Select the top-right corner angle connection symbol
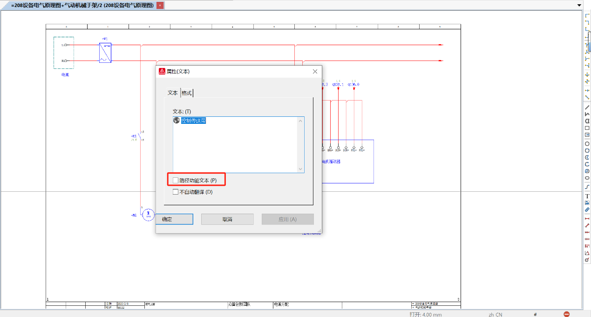 pos(587,22)
